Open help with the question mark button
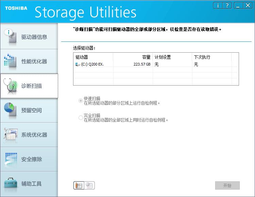The image size is (255, 197). point(227,5)
